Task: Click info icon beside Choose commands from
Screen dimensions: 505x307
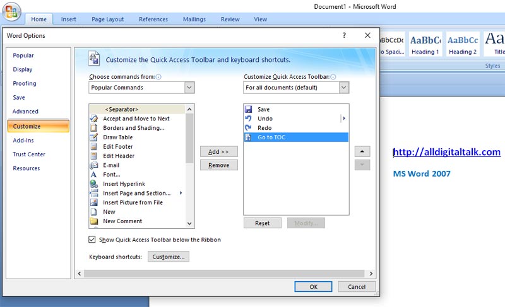Action: tap(158, 77)
